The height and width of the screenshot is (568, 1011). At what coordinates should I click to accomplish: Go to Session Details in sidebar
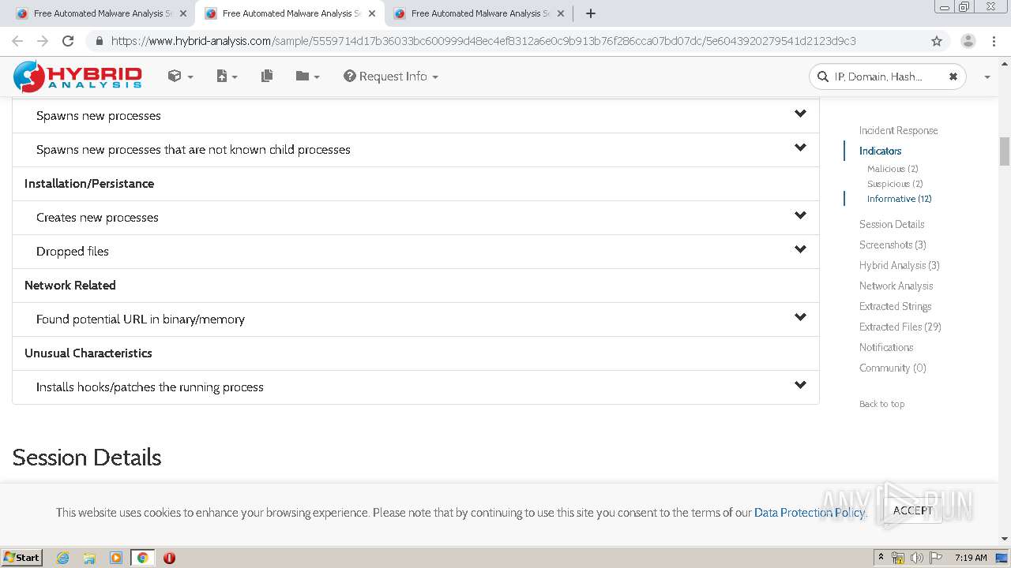(892, 225)
